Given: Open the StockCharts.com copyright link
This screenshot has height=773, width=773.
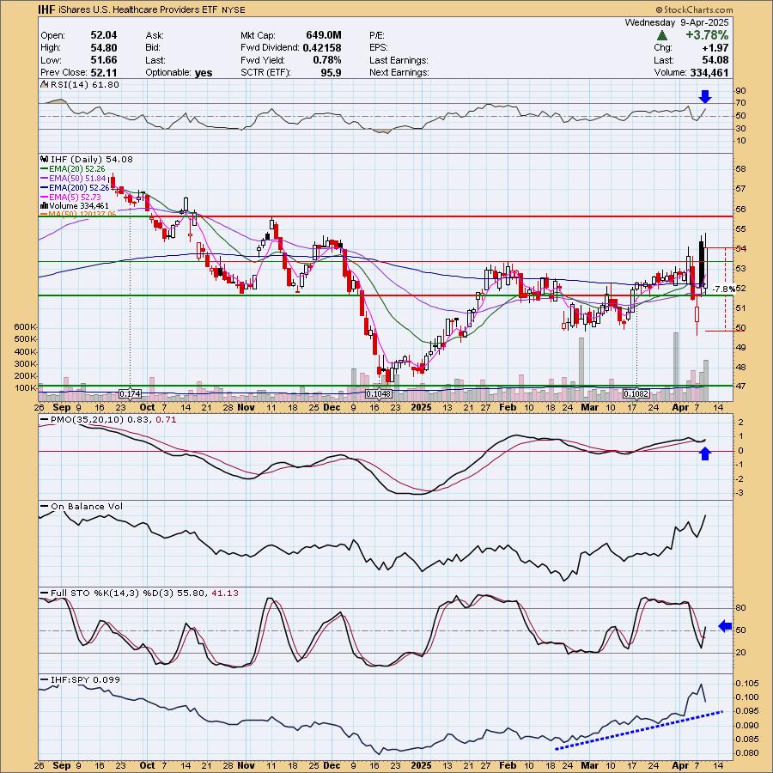Looking at the screenshot, I should (x=694, y=9).
